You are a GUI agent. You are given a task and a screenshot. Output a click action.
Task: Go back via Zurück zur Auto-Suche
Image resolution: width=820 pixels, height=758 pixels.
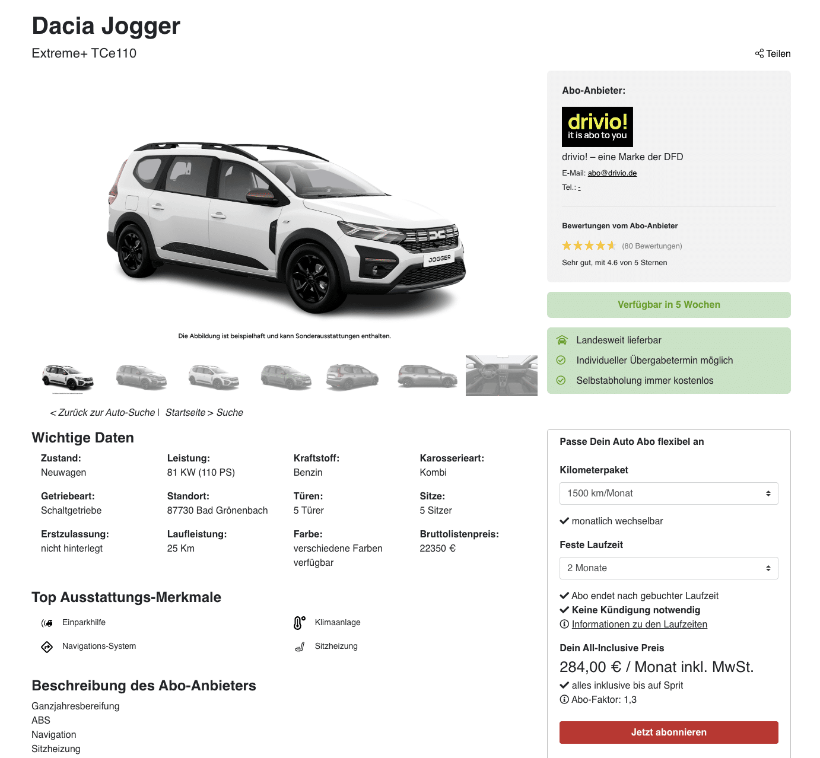click(x=103, y=413)
